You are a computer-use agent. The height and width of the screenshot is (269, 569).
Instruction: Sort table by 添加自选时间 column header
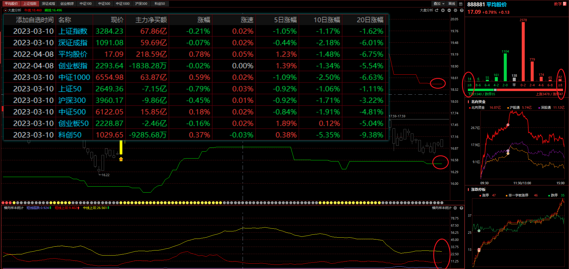pyautogui.click(x=35, y=20)
